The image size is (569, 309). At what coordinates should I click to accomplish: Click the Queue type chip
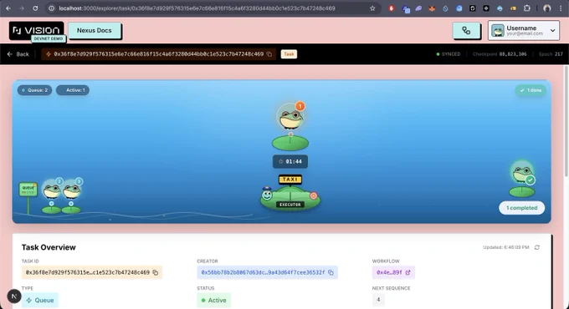coord(40,301)
